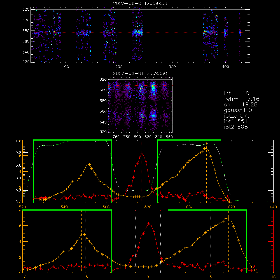Click the orange '640' x-axis label
This screenshot has height=280, width=280.
(x=273, y=207)
